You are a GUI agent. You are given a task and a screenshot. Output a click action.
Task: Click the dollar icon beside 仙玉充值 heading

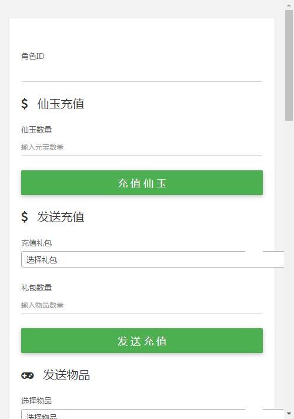(25, 103)
